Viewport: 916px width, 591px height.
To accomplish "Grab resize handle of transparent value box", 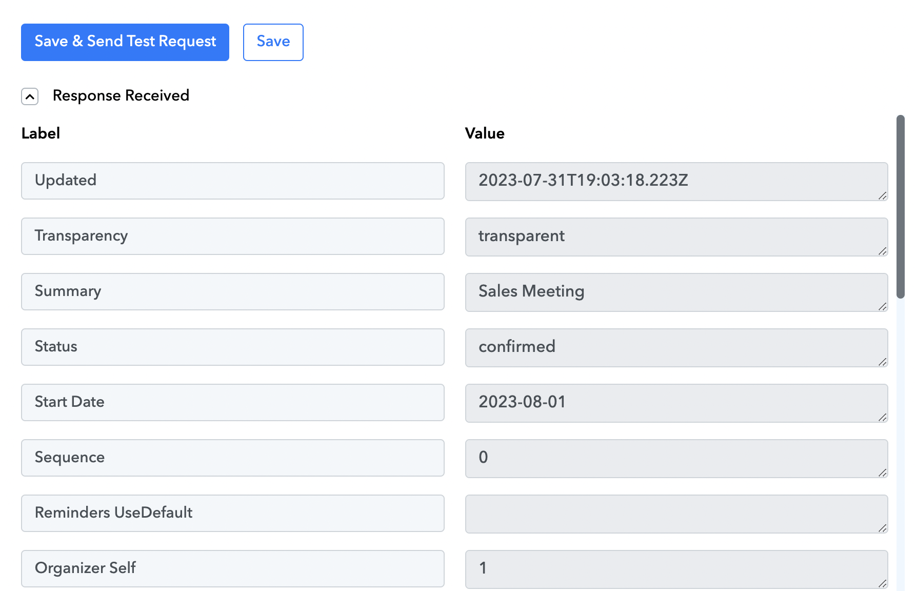I will click(x=883, y=251).
